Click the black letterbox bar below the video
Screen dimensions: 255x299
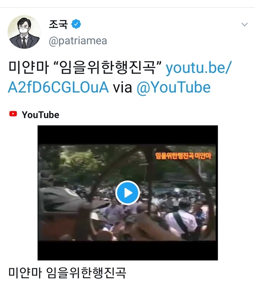click(127, 251)
